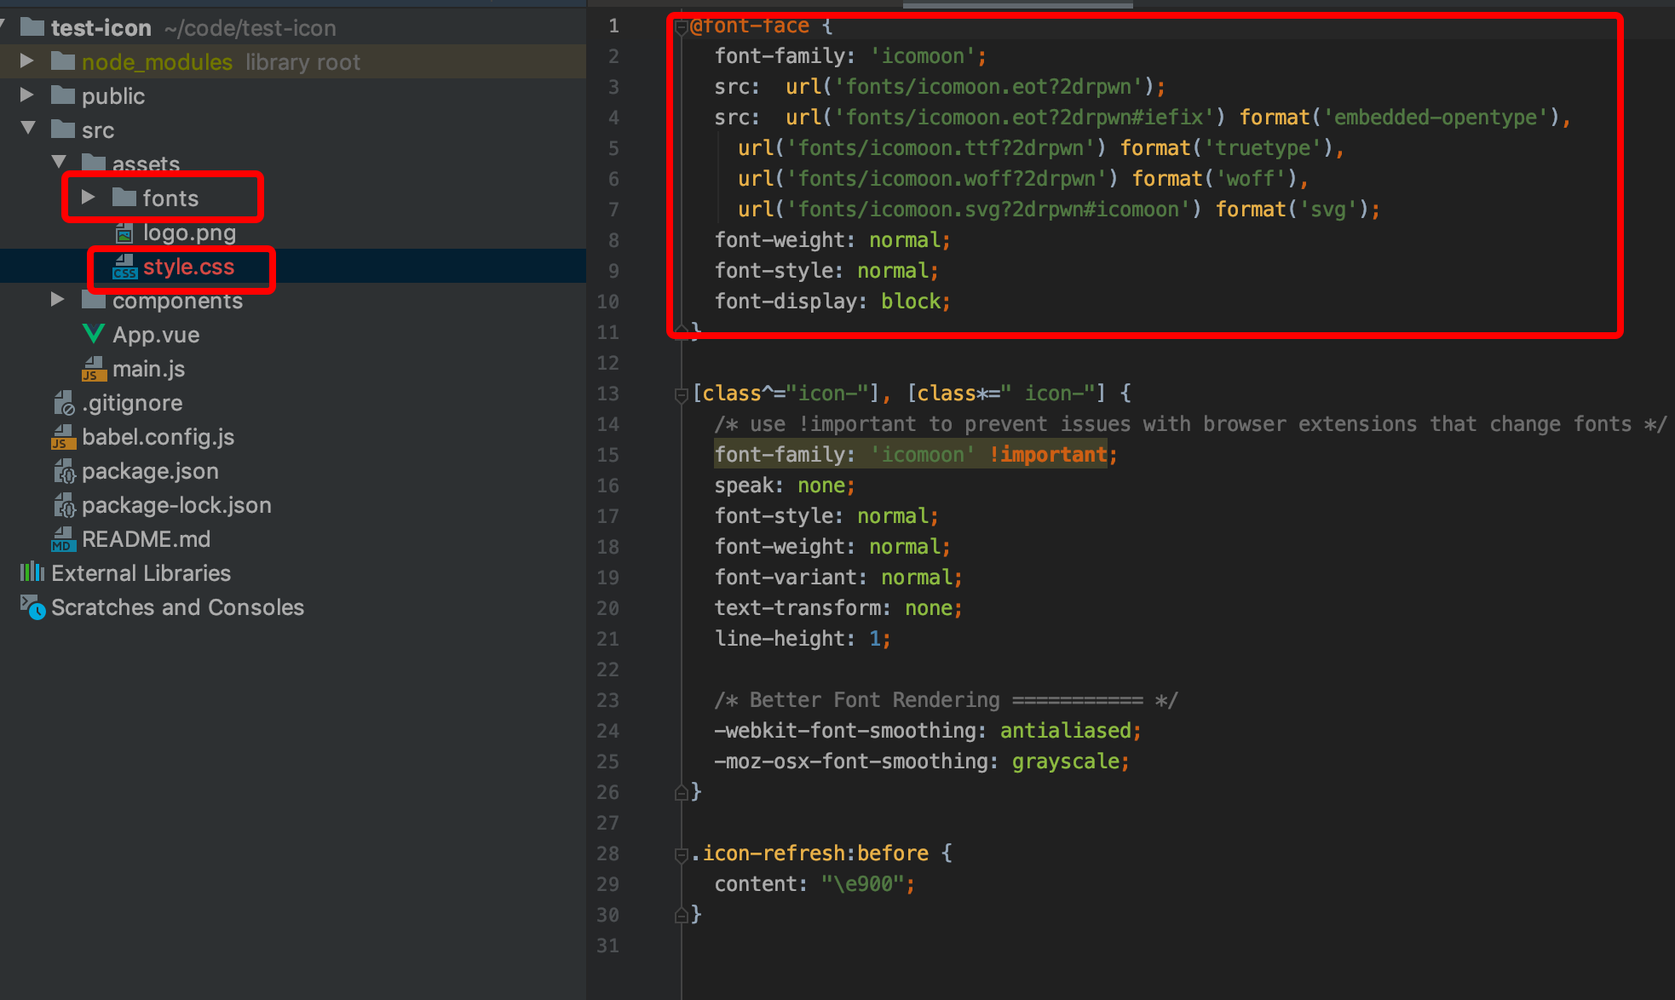Select babel.config.js in the project tree
The width and height of the screenshot is (1675, 1000).
click(158, 437)
